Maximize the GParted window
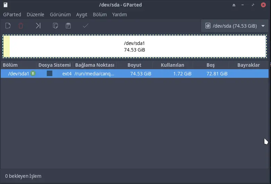The width and height of the screenshot is (271, 184). point(253,5)
